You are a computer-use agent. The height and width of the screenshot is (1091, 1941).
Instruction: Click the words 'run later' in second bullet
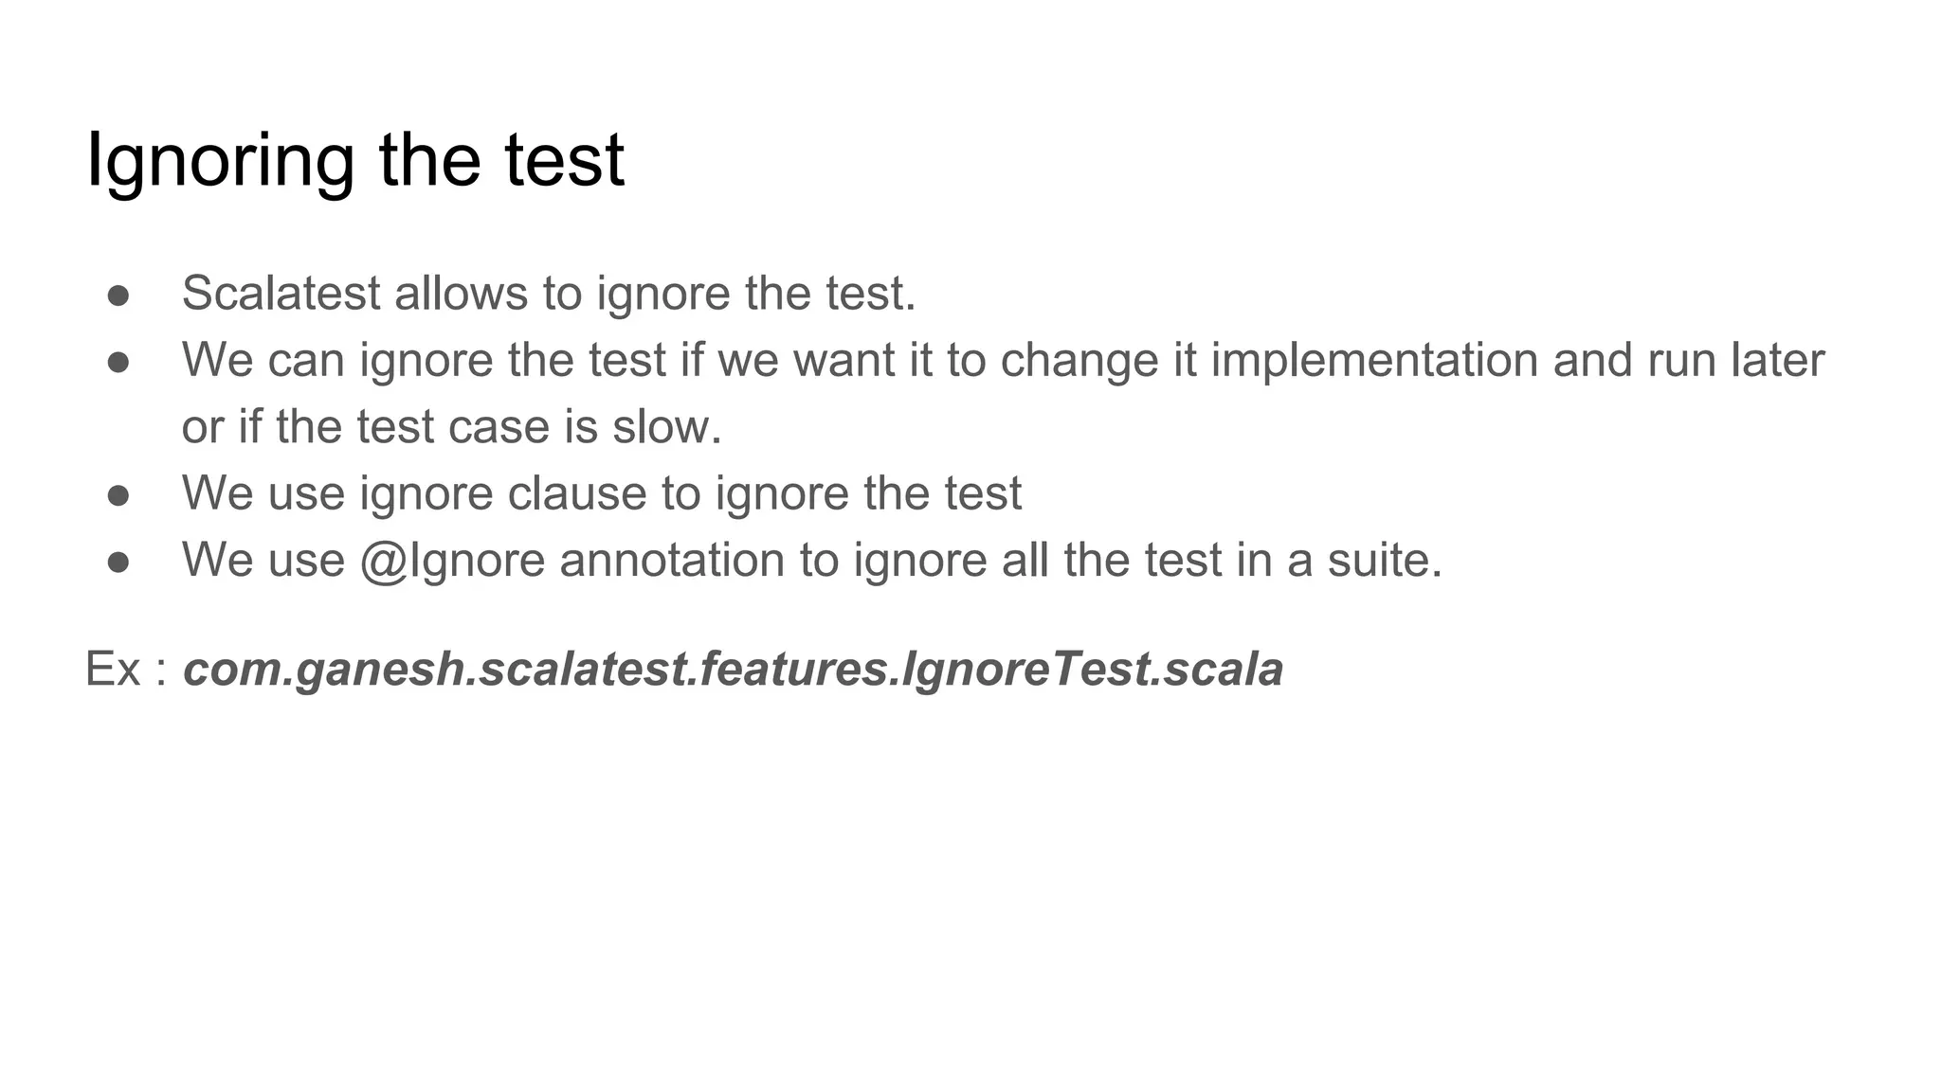(x=1735, y=360)
